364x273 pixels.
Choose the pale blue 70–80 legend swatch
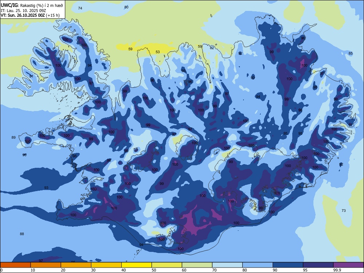pos(227,265)
